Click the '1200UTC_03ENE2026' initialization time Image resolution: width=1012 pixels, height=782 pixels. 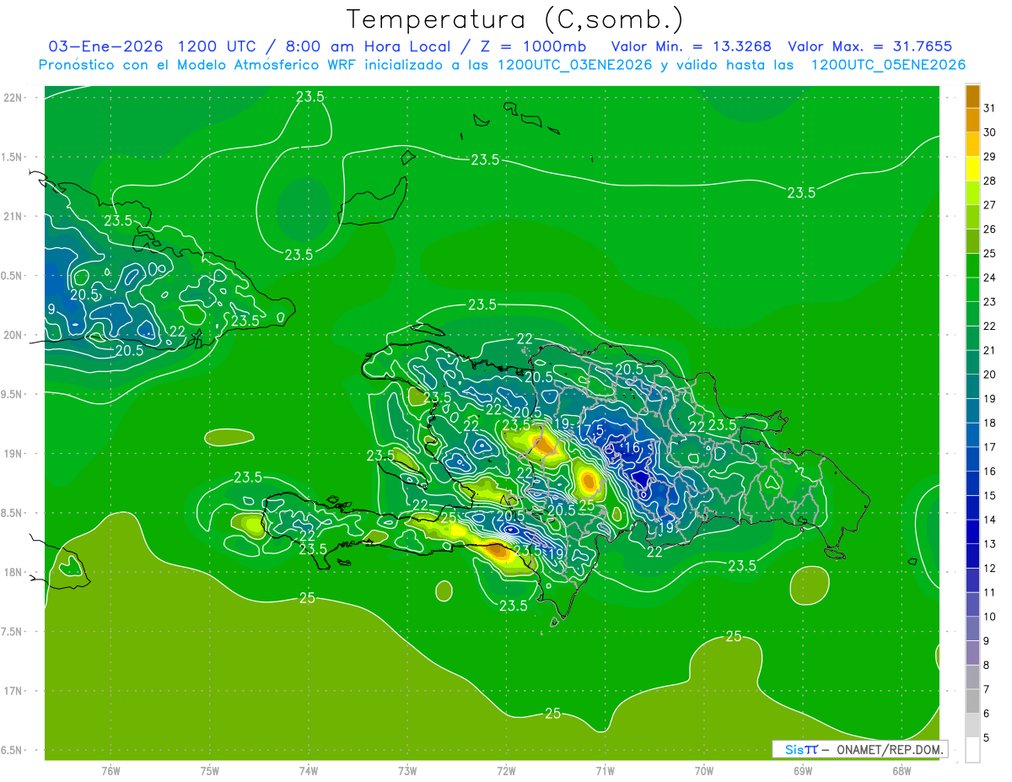[x=575, y=65]
